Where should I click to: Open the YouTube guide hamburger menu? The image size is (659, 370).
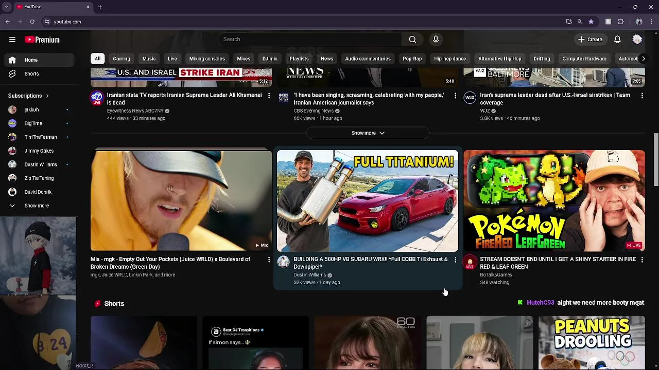(x=12, y=40)
